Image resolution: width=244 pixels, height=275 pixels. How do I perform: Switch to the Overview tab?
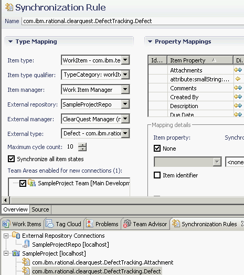15,209
